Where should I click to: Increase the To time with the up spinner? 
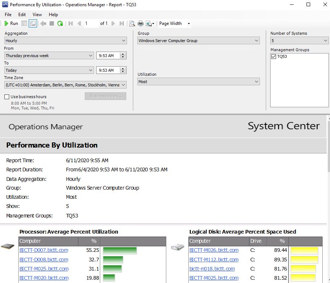[x=123, y=69]
